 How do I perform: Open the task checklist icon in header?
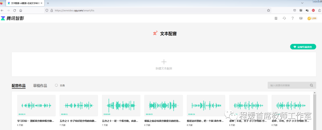(276, 18)
